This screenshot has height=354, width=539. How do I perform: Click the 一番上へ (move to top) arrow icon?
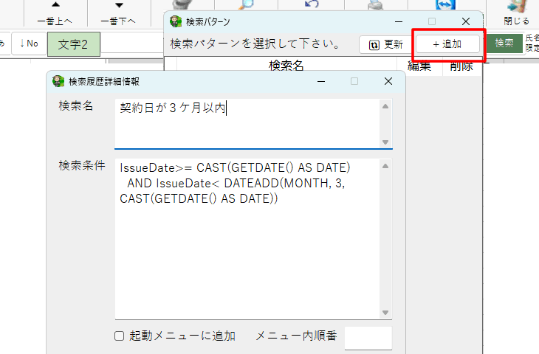pyautogui.click(x=55, y=7)
